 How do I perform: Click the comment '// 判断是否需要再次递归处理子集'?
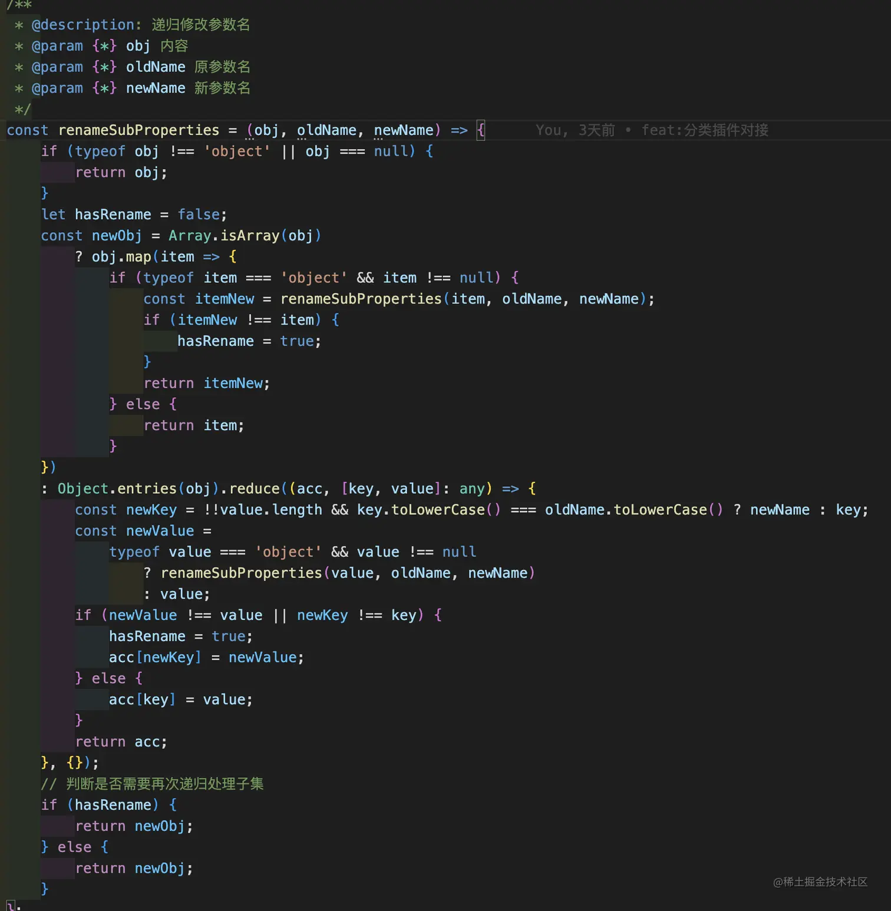coord(152,784)
